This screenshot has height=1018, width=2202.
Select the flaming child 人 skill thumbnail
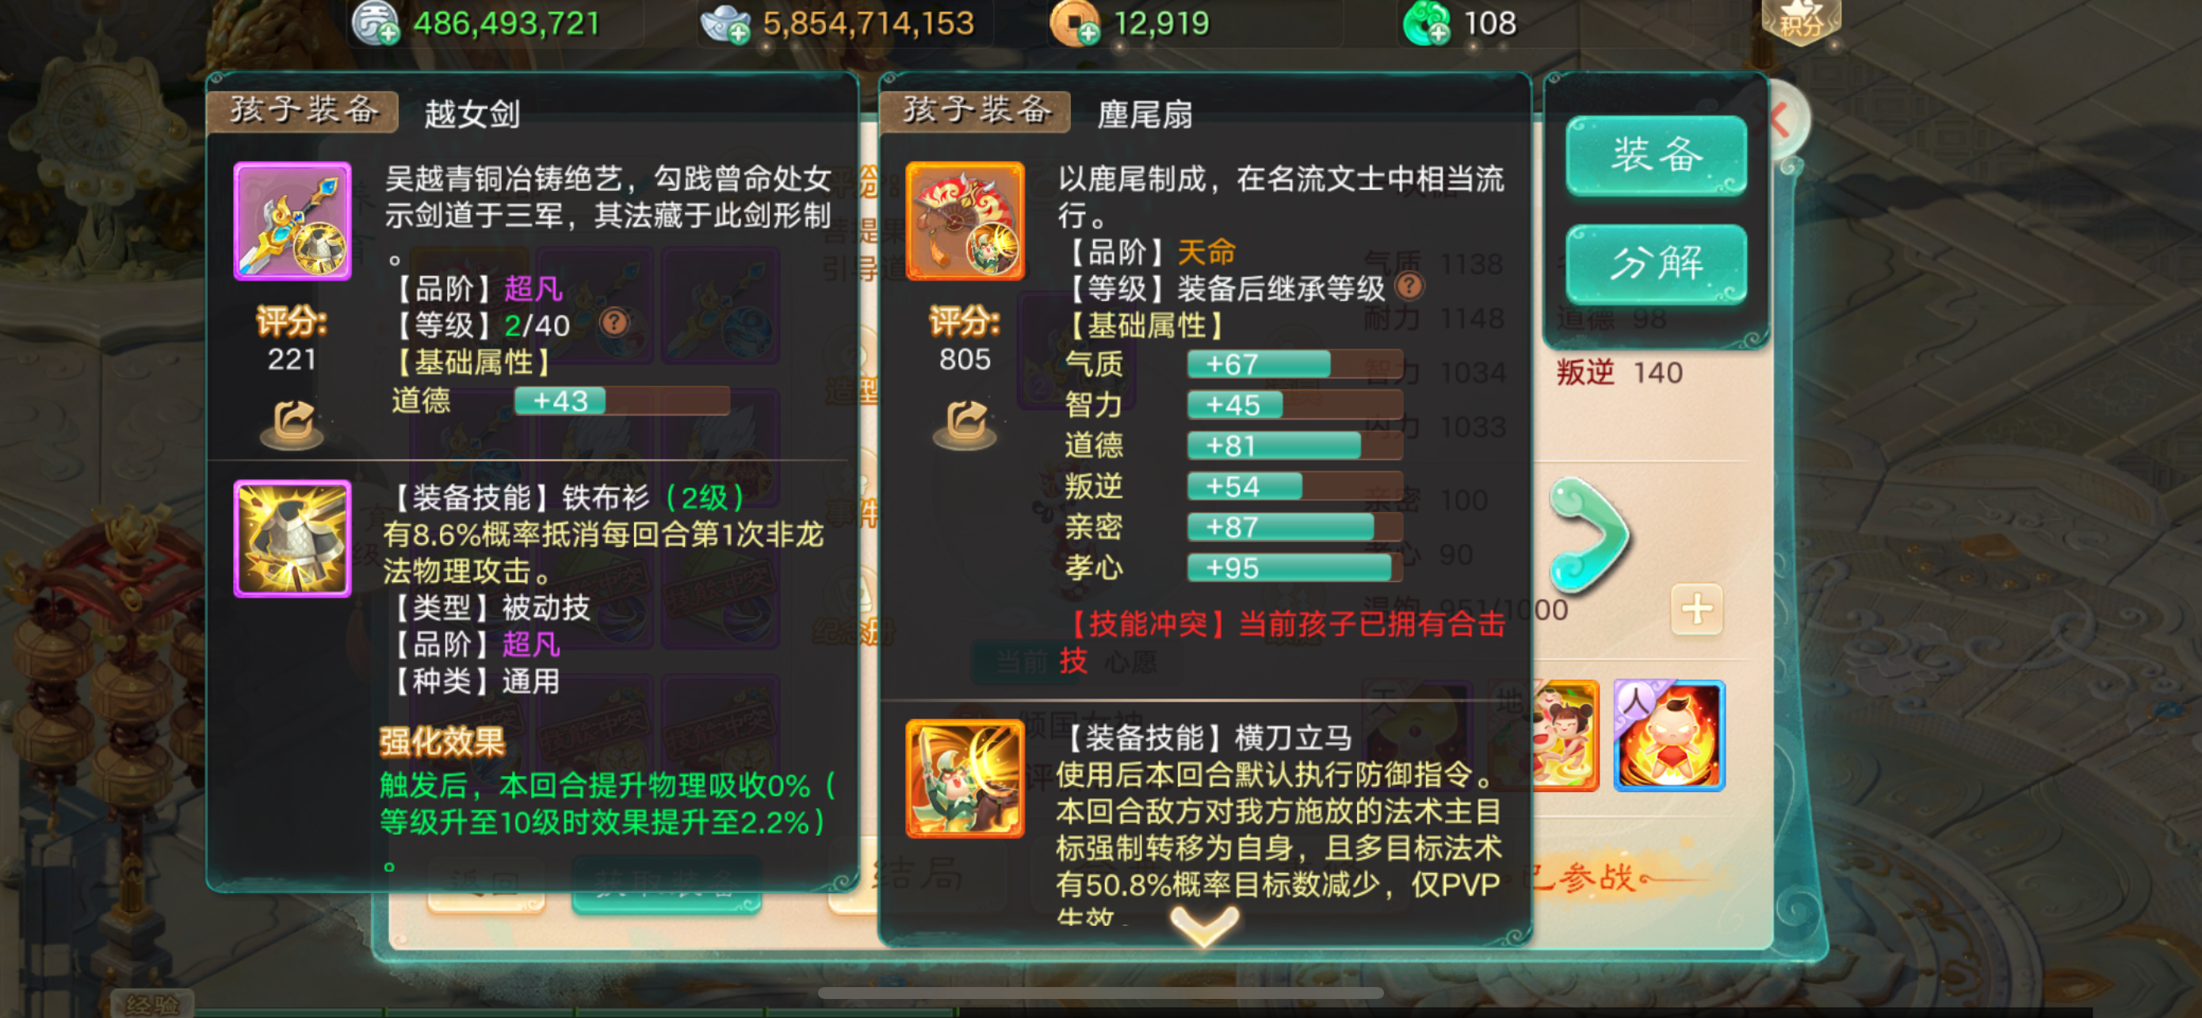[1669, 735]
